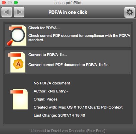The height and width of the screenshot is (134, 136).
Task: Click the Author: <No Entry> line
Action: [51, 91]
